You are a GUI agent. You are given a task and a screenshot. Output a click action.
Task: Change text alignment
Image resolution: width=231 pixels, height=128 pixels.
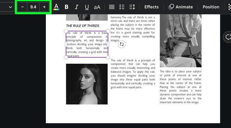coord(112,7)
